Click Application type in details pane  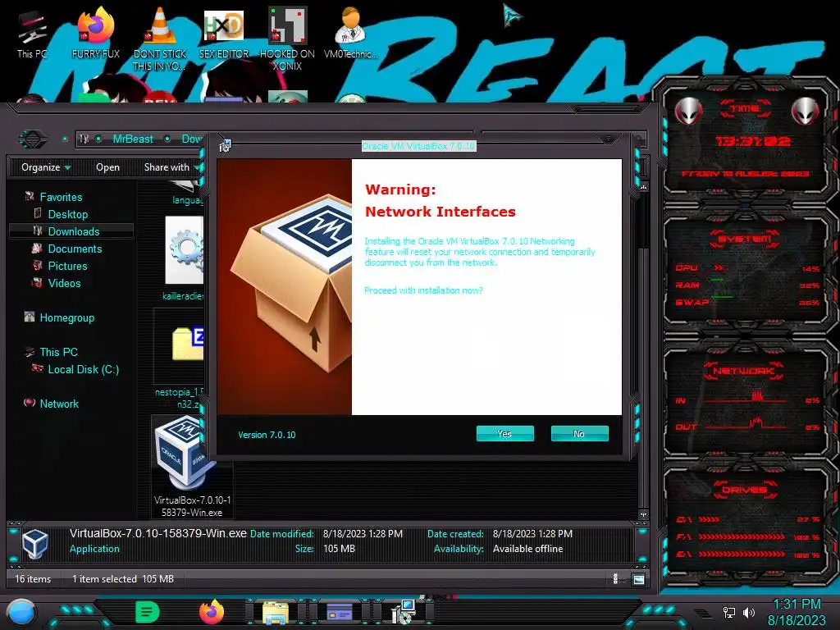[94, 549]
